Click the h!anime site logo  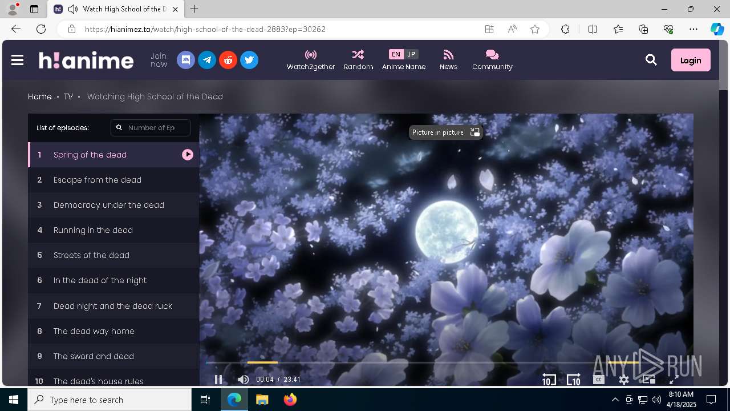[x=86, y=60]
